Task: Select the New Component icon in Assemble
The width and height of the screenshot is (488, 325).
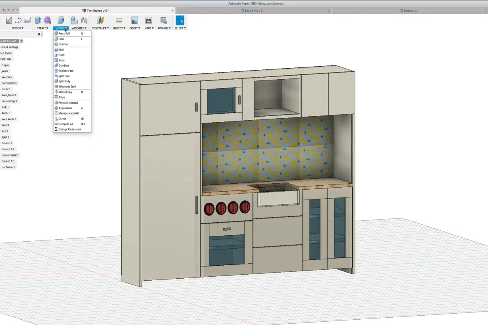Action: click(x=74, y=20)
